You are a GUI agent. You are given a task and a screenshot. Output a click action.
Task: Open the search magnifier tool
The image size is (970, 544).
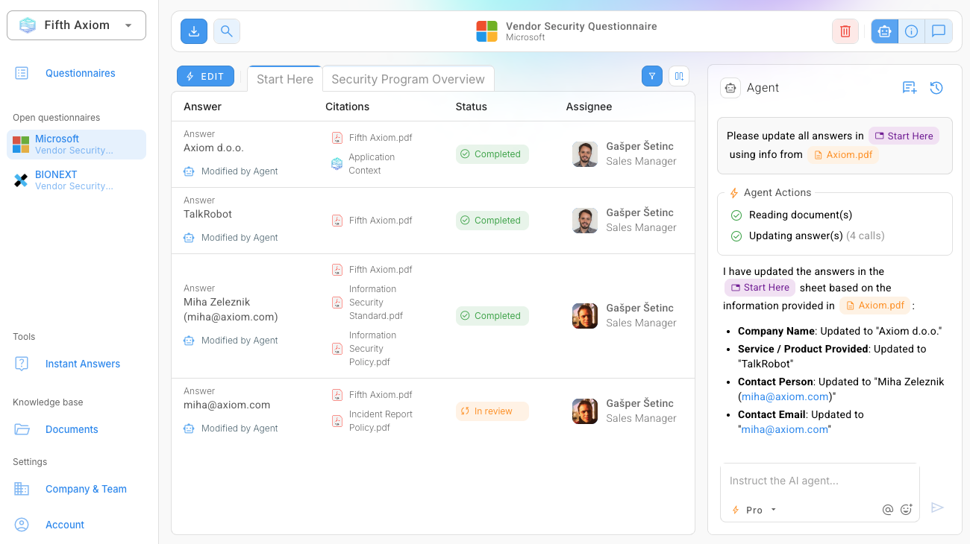(x=227, y=31)
